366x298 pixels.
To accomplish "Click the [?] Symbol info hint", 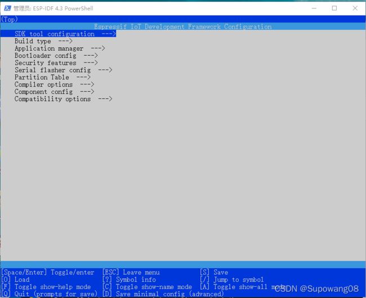I will pos(129,279).
